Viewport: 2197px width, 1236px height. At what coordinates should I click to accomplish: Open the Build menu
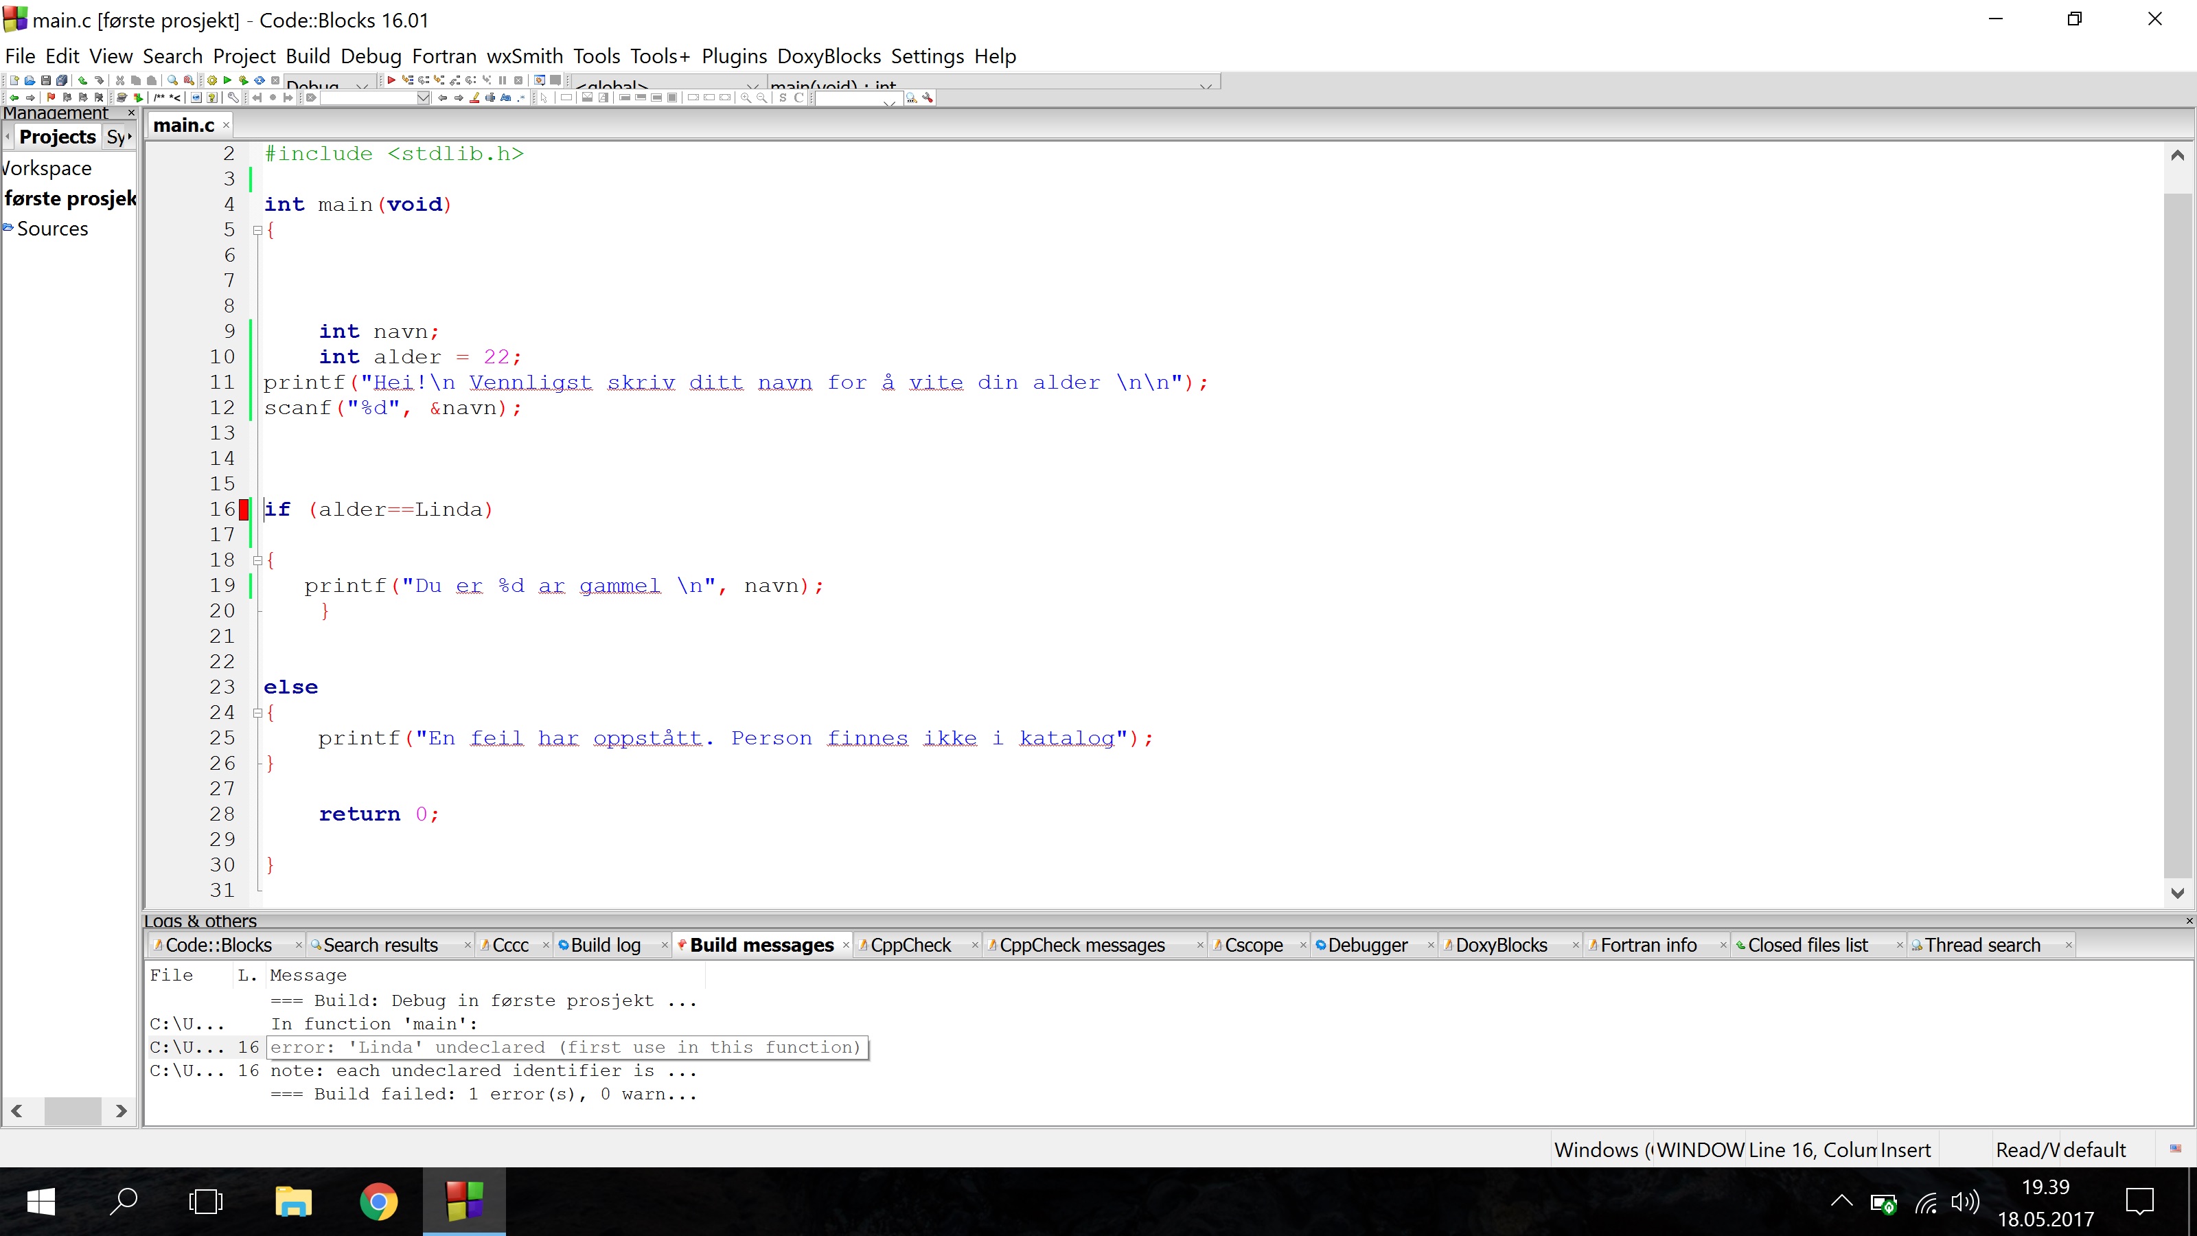pos(308,56)
